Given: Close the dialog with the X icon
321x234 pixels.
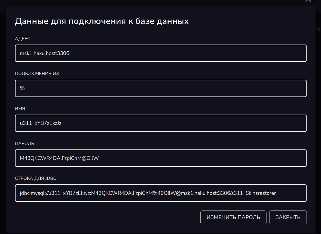Looking at the screenshot, I should (x=308, y=1).
